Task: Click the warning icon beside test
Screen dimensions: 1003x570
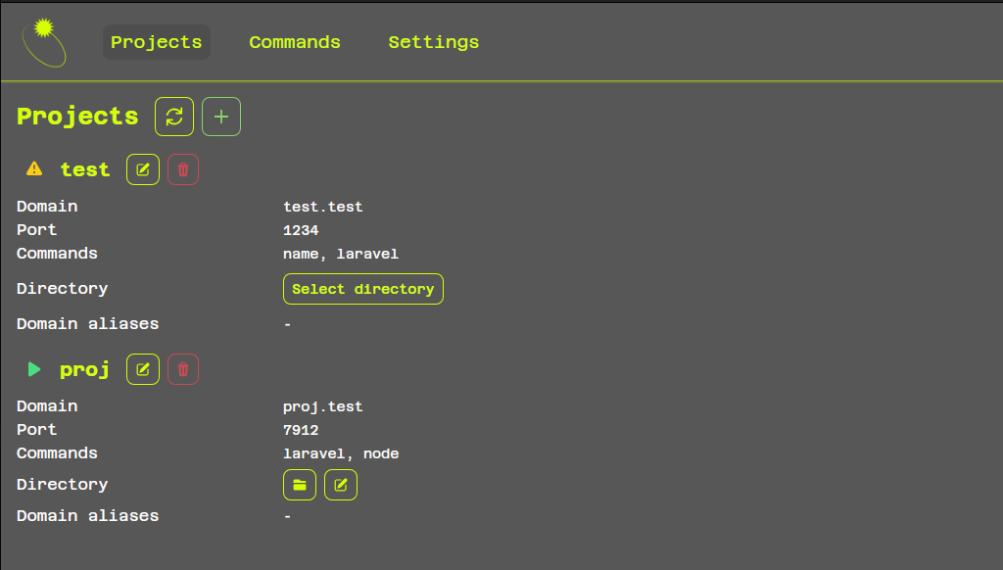Action: pyautogui.click(x=34, y=168)
